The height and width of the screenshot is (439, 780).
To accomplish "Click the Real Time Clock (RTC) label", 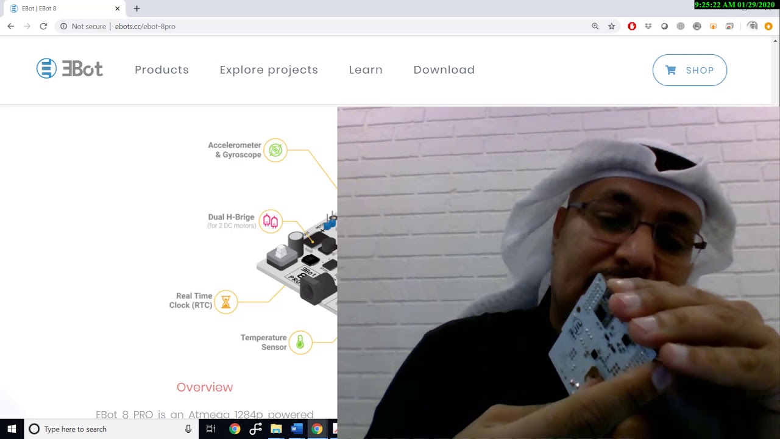I will [191, 301].
